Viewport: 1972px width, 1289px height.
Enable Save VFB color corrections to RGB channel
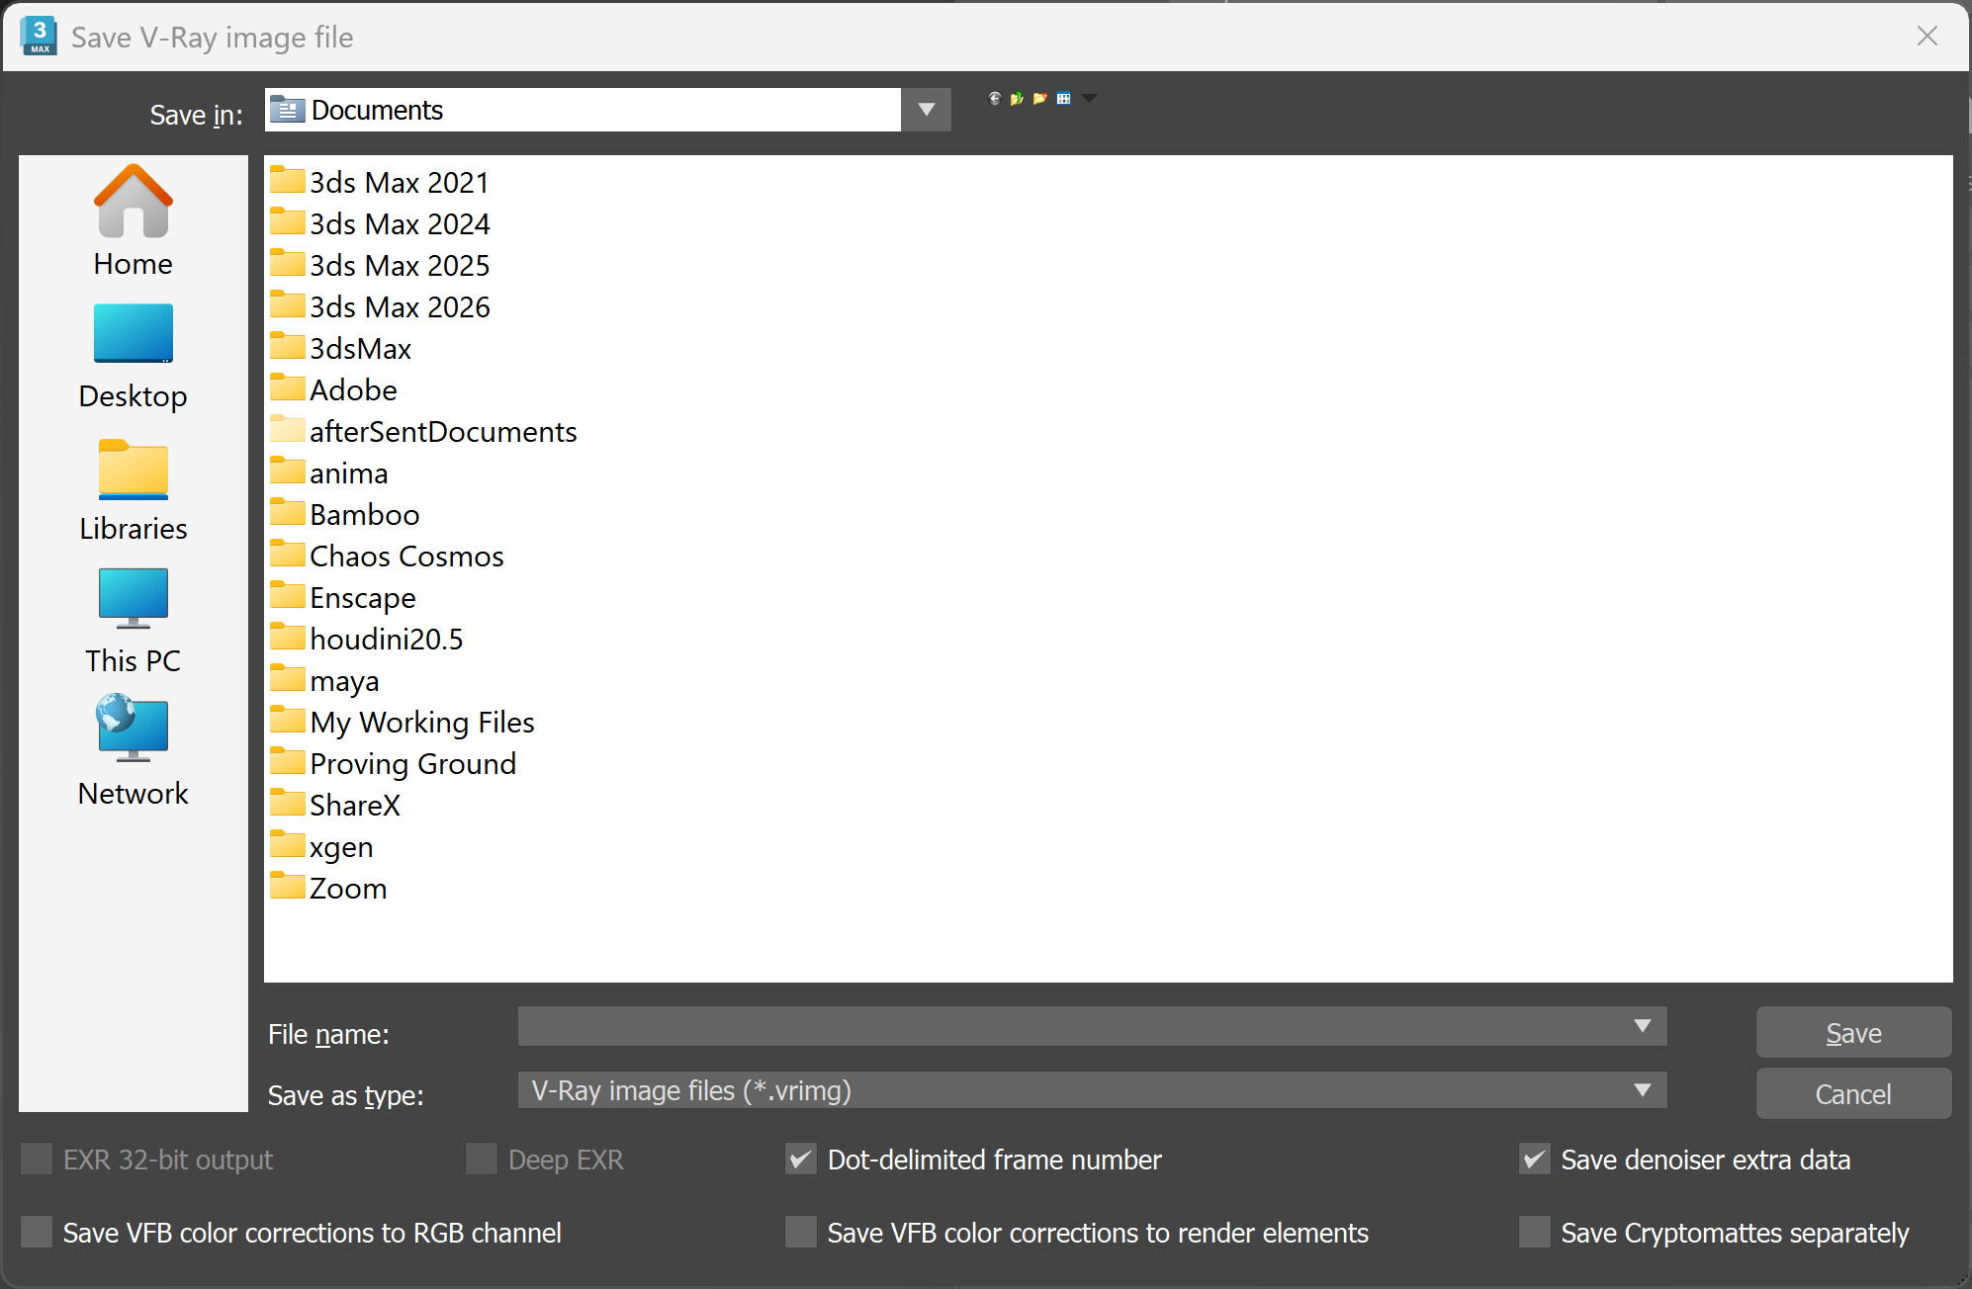point(37,1232)
